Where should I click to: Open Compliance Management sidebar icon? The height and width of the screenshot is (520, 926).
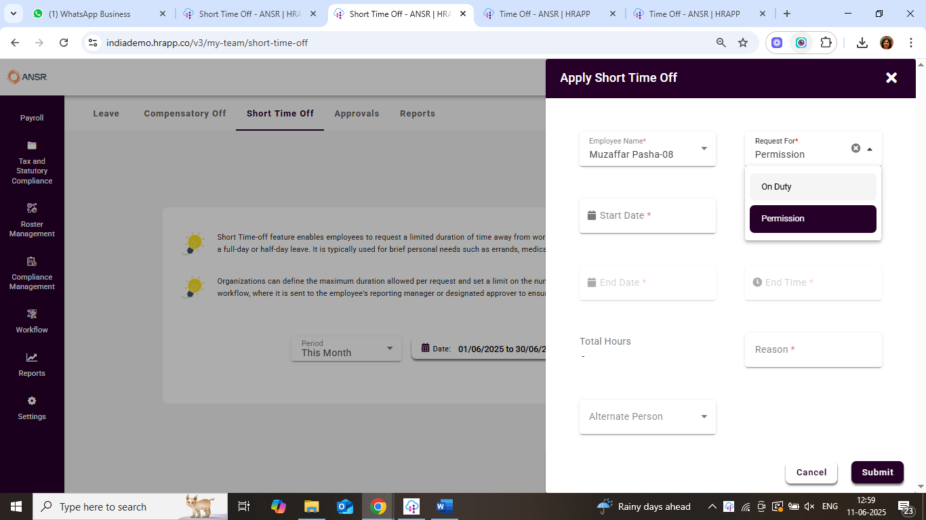coord(32,261)
